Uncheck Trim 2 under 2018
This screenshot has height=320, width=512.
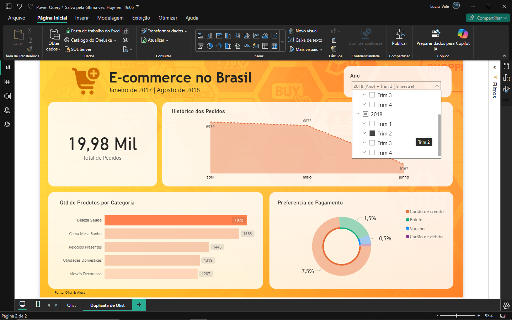pos(372,133)
